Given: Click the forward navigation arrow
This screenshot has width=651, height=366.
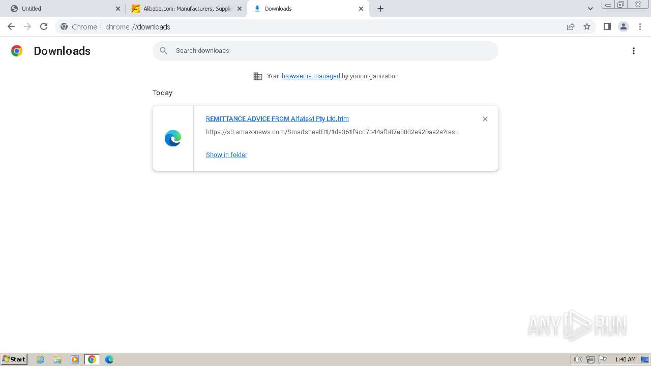Looking at the screenshot, I should pos(27,26).
